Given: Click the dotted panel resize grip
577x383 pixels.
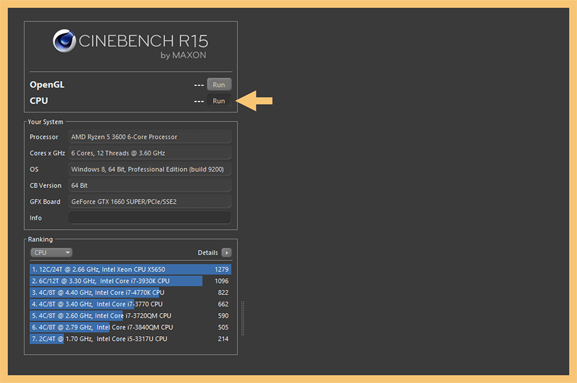Looking at the screenshot, I should click(x=242, y=318).
